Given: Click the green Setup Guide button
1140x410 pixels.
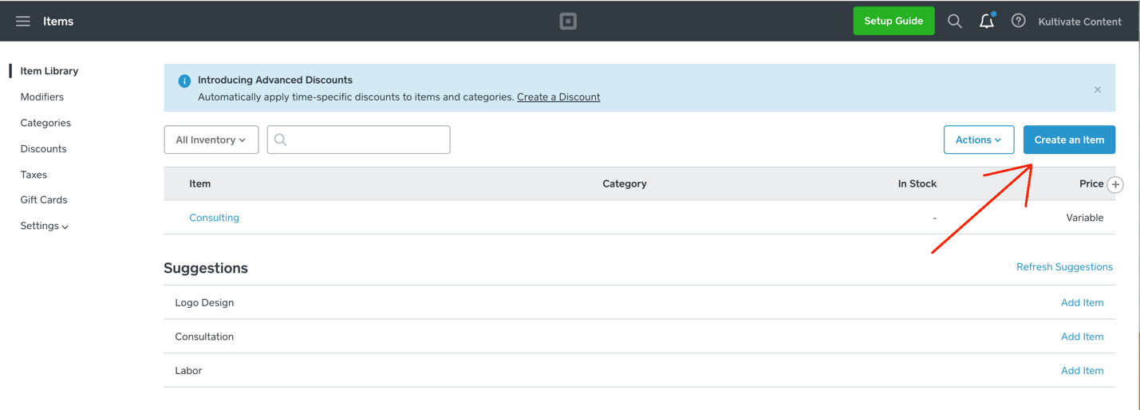Looking at the screenshot, I should tap(893, 21).
